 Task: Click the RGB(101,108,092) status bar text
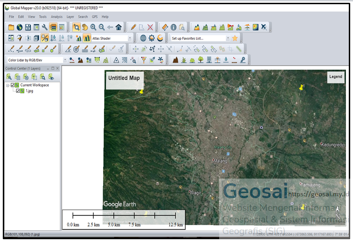tap(22, 234)
